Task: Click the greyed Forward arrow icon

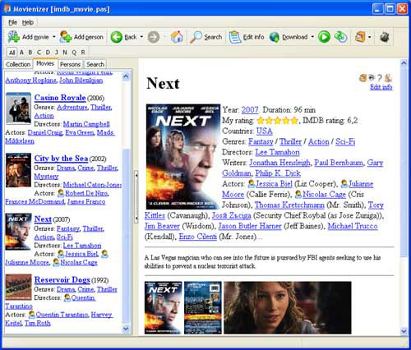Action: click(154, 37)
